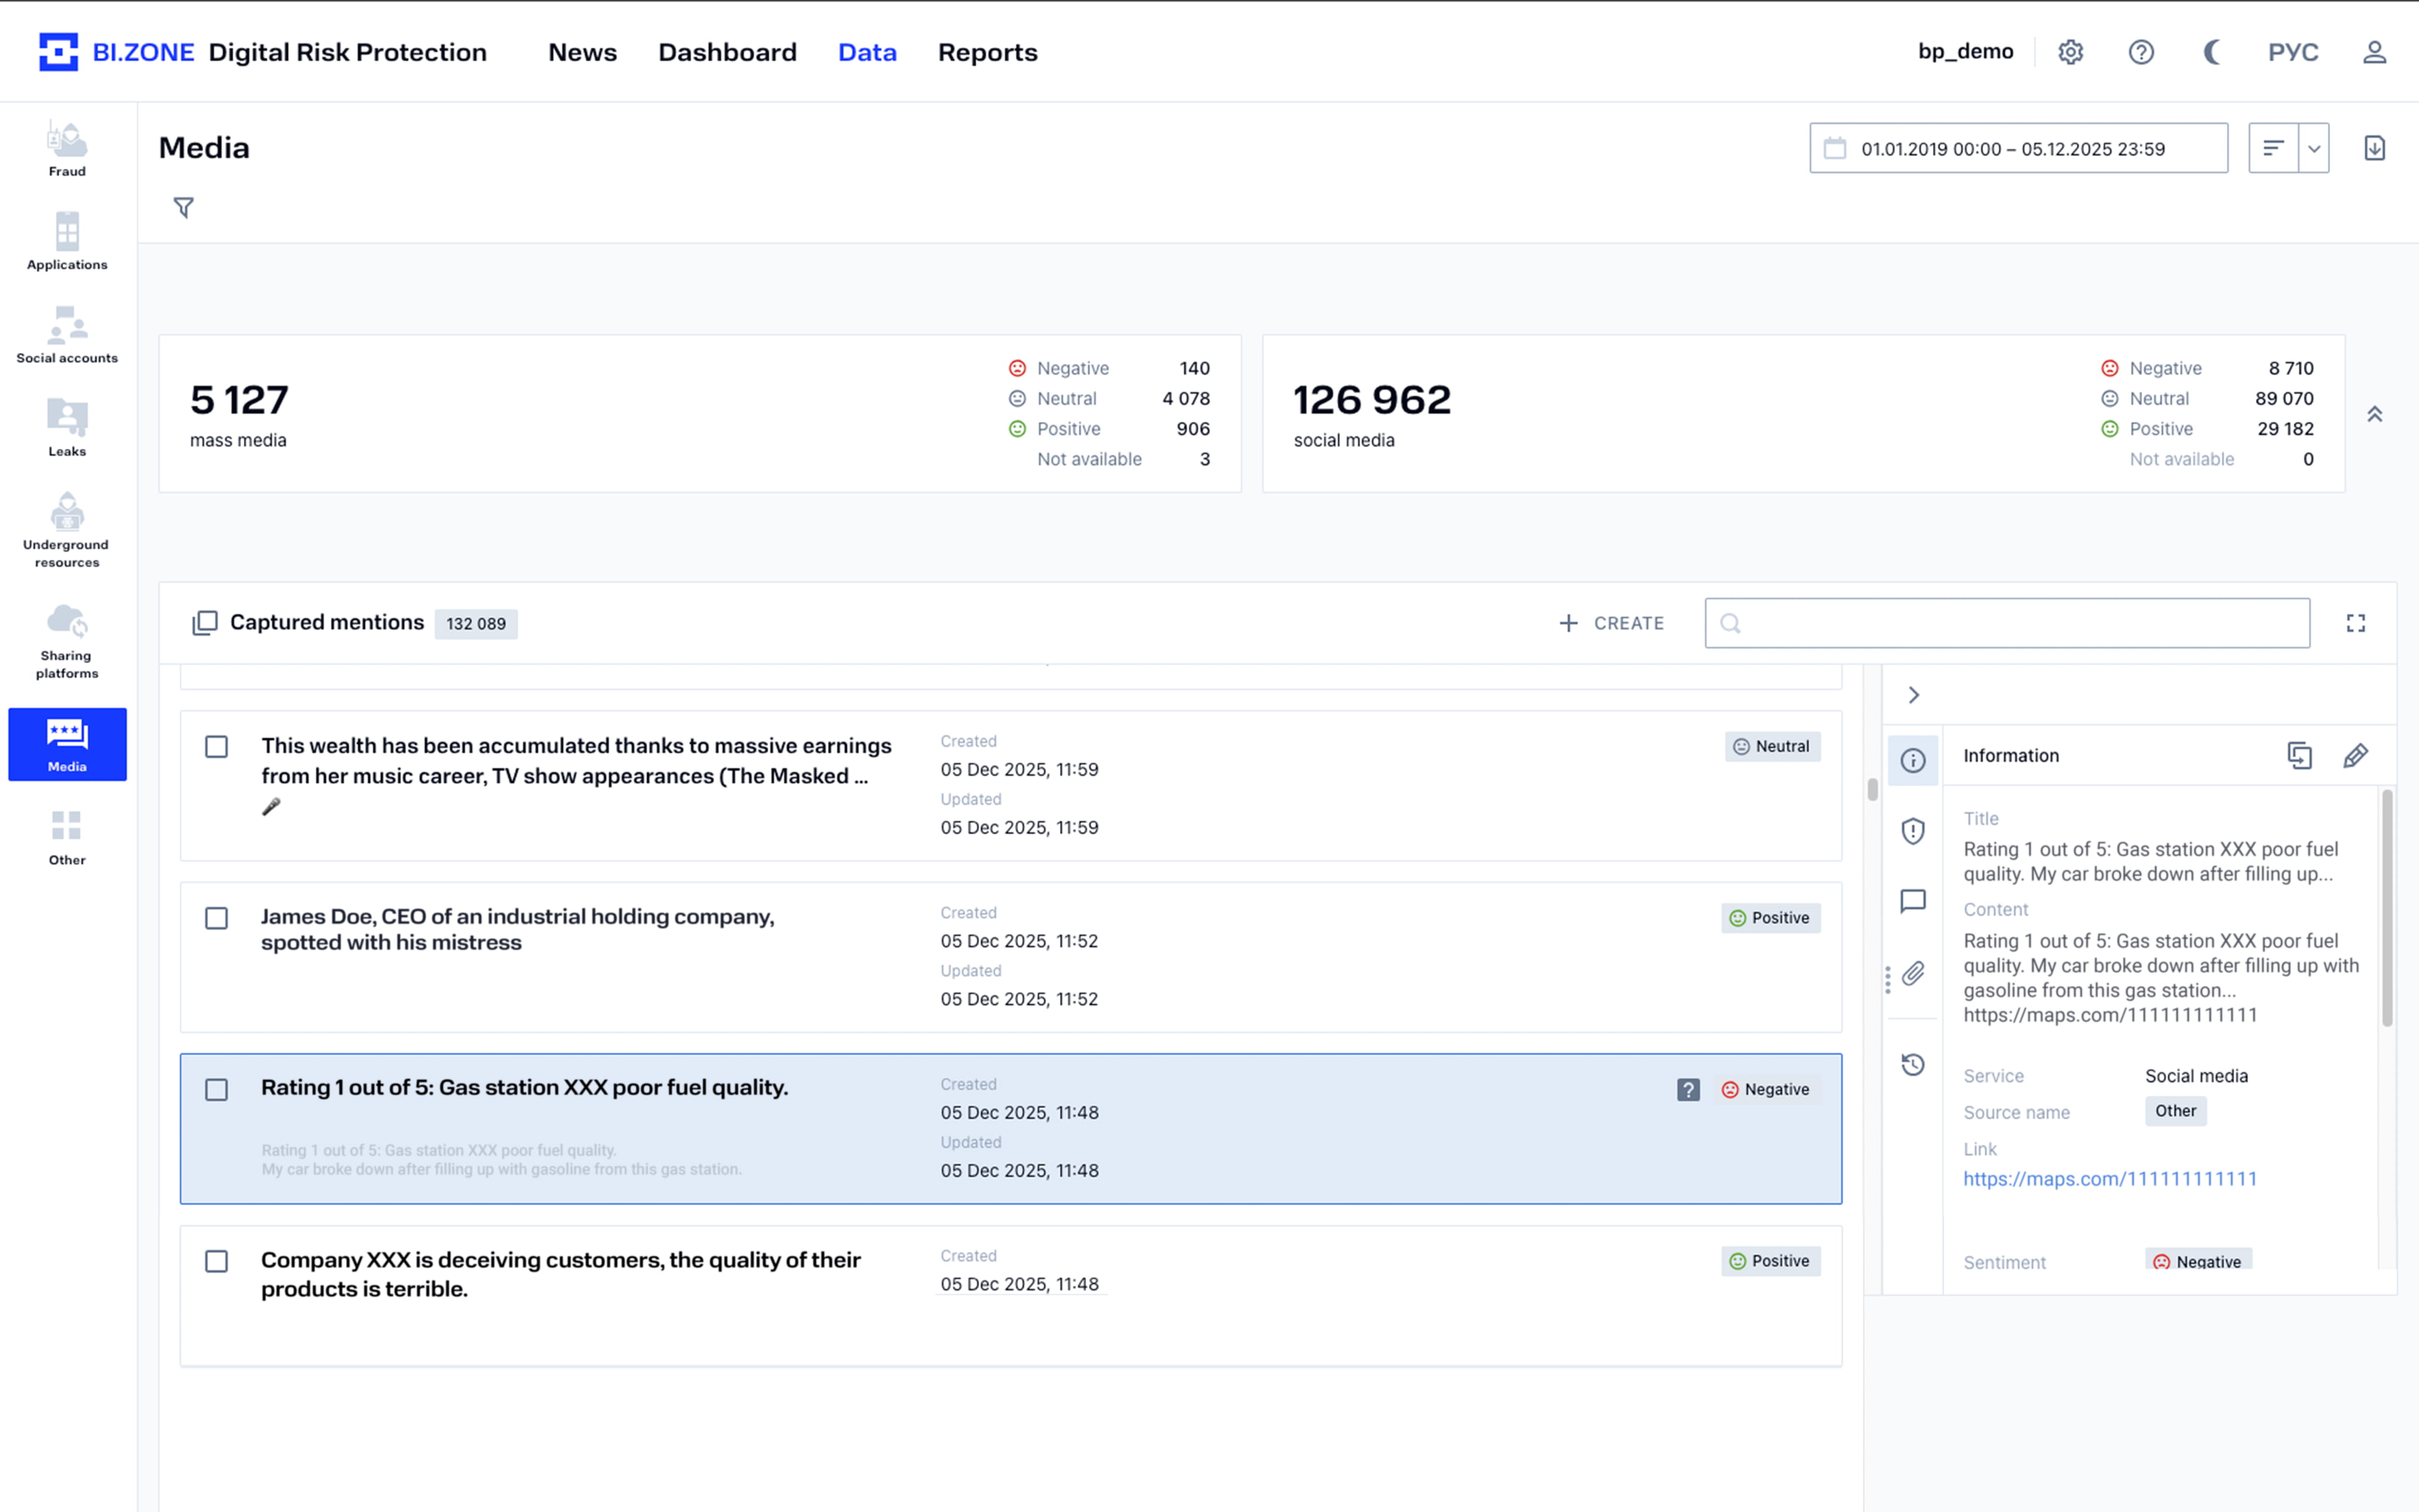This screenshot has width=2419, height=1512.
Task: Open the history tab icon
Action: coord(1913,1064)
